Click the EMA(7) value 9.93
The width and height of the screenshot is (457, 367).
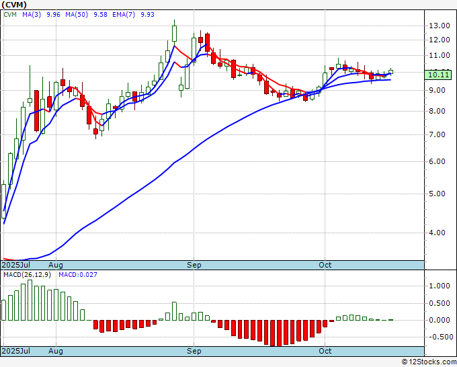(x=147, y=15)
